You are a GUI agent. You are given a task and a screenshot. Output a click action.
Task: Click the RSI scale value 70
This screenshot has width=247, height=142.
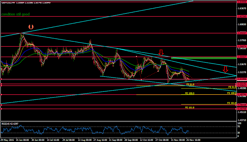point(239,127)
